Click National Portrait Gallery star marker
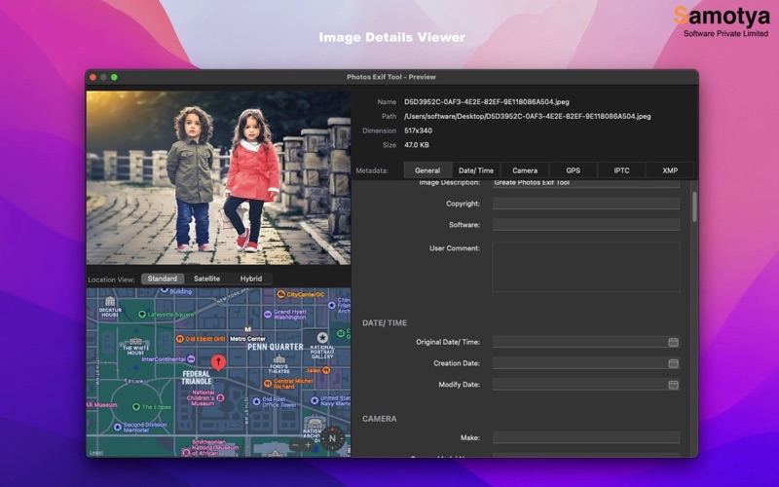The height and width of the screenshot is (487, 779). (x=322, y=337)
